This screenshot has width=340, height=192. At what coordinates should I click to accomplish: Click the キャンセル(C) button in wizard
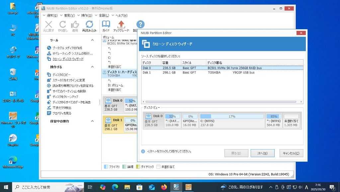point(291,153)
